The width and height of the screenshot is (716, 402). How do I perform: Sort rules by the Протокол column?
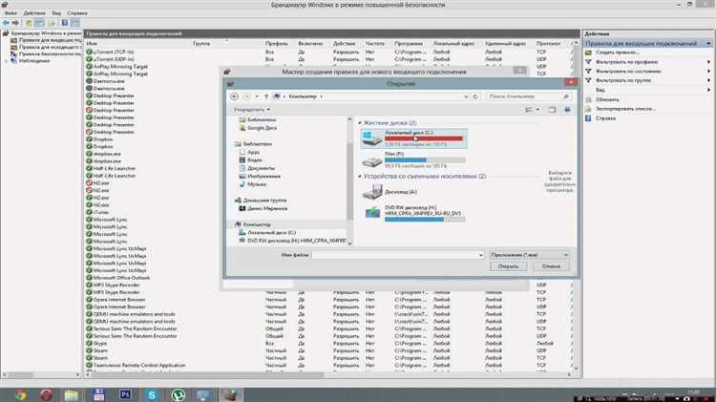[548, 43]
